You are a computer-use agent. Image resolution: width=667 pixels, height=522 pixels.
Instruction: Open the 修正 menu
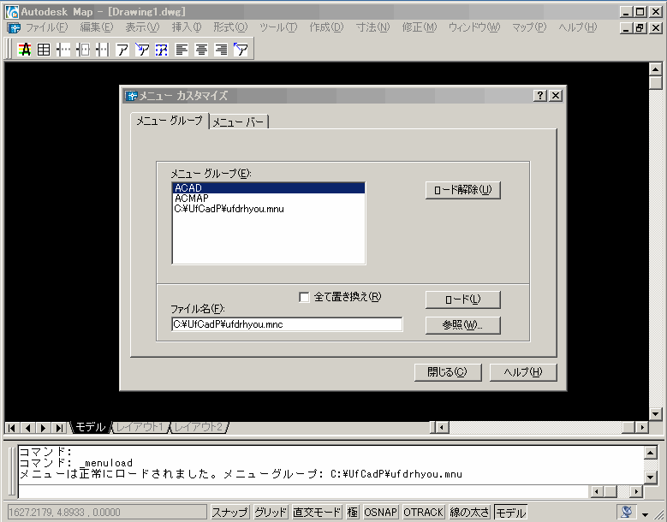click(x=420, y=27)
